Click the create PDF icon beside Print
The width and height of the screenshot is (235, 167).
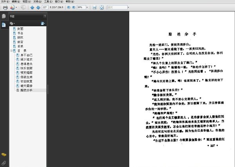point(13,7)
